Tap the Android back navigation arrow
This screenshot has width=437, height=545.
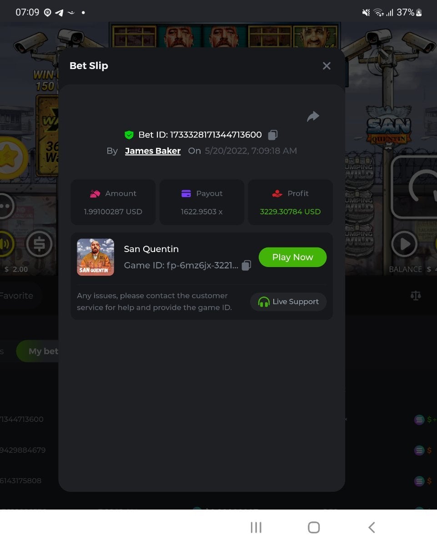click(372, 527)
